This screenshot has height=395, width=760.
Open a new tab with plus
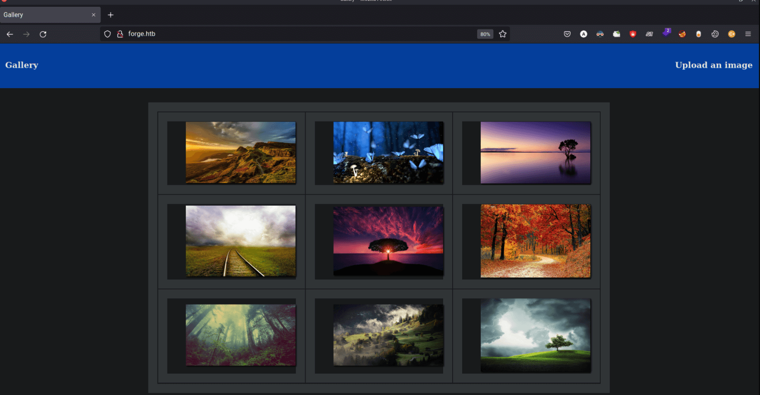pos(110,15)
